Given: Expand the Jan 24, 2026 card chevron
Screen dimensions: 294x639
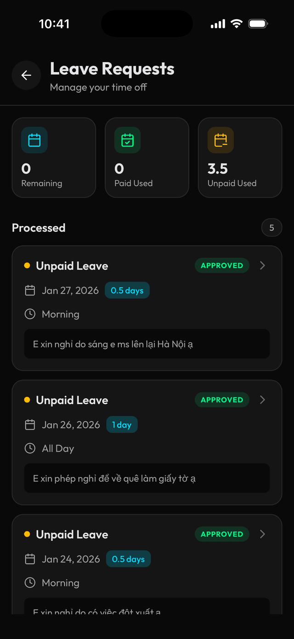Looking at the screenshot, I should tap(262, 534).
